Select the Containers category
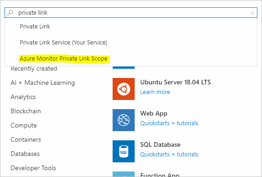 pos(26,140)
